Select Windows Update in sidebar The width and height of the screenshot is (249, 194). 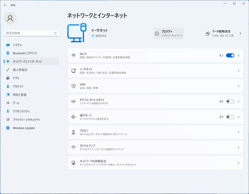point(31,128)
